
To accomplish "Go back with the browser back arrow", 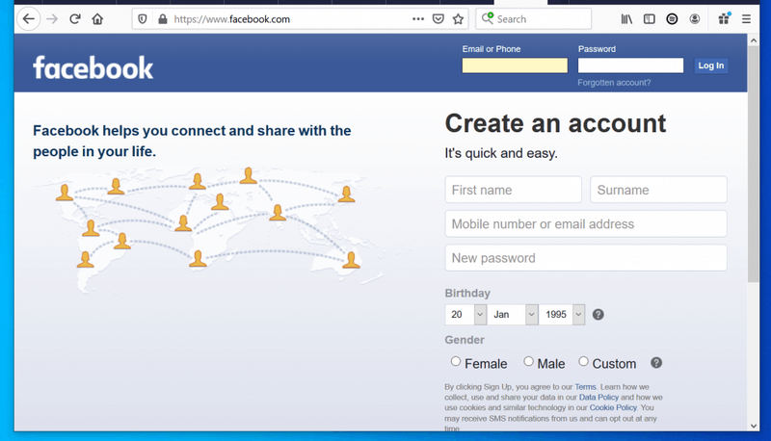I will [29, 19].
